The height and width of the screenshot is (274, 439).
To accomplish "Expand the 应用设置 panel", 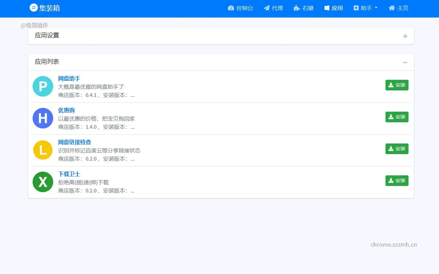I will pos(405,36).
